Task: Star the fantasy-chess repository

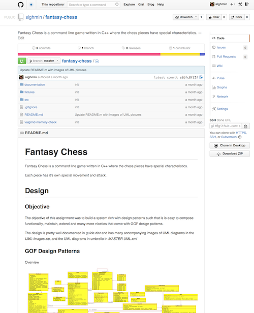Action: click(x=214, y=17)
